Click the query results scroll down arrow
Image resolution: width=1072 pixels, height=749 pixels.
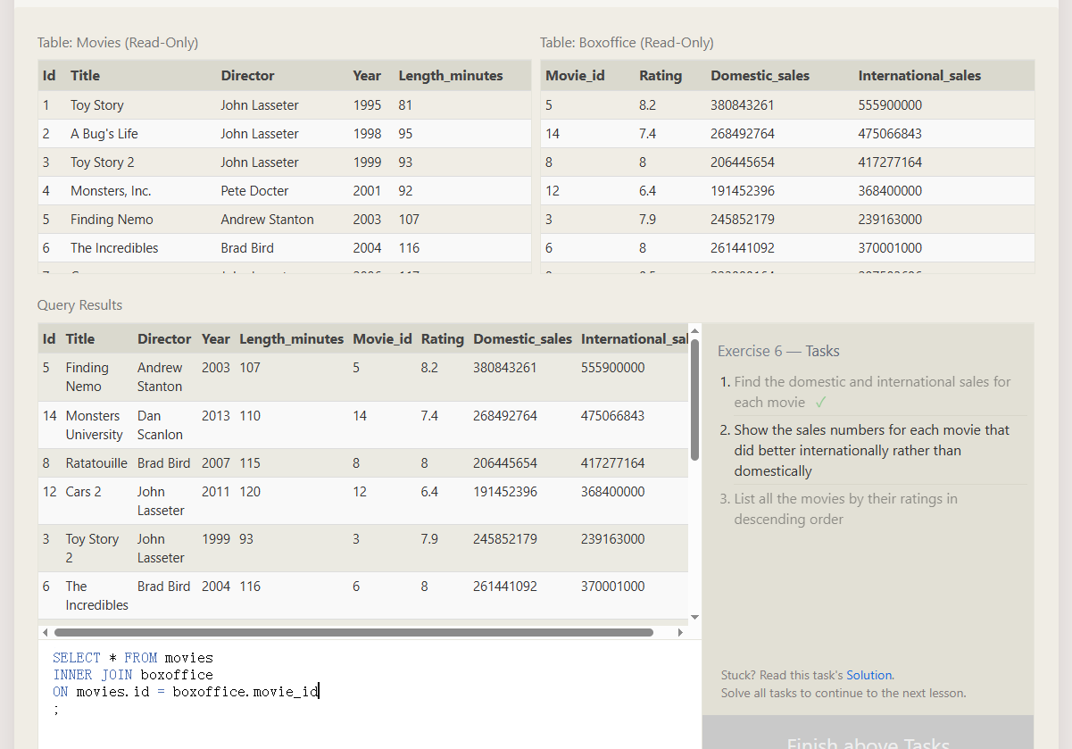[695, 617]
